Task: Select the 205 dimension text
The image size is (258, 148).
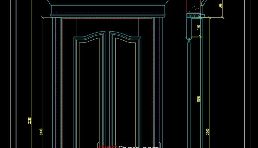Action: click(221, 6)
